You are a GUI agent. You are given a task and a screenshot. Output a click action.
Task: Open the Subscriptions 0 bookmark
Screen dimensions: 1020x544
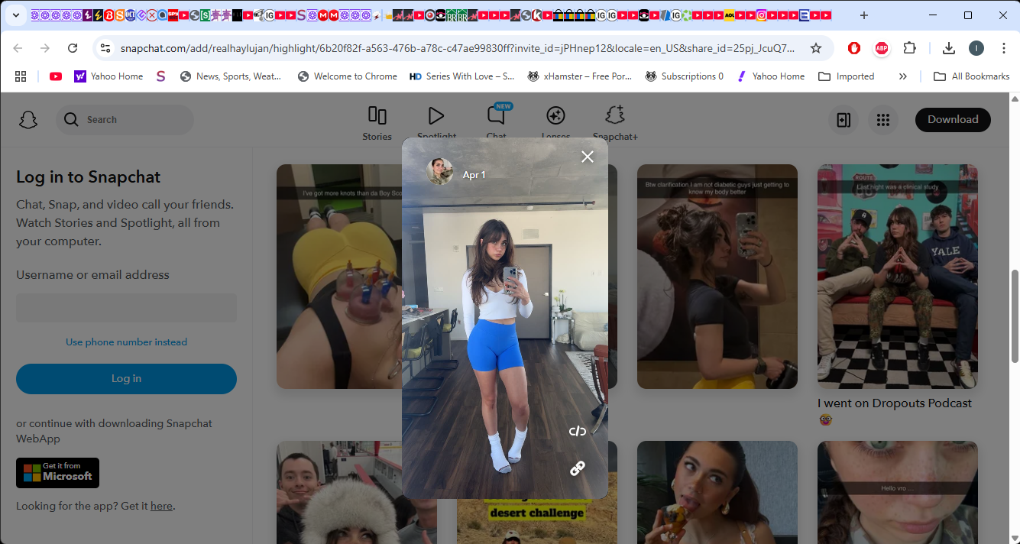click(685, 76)
